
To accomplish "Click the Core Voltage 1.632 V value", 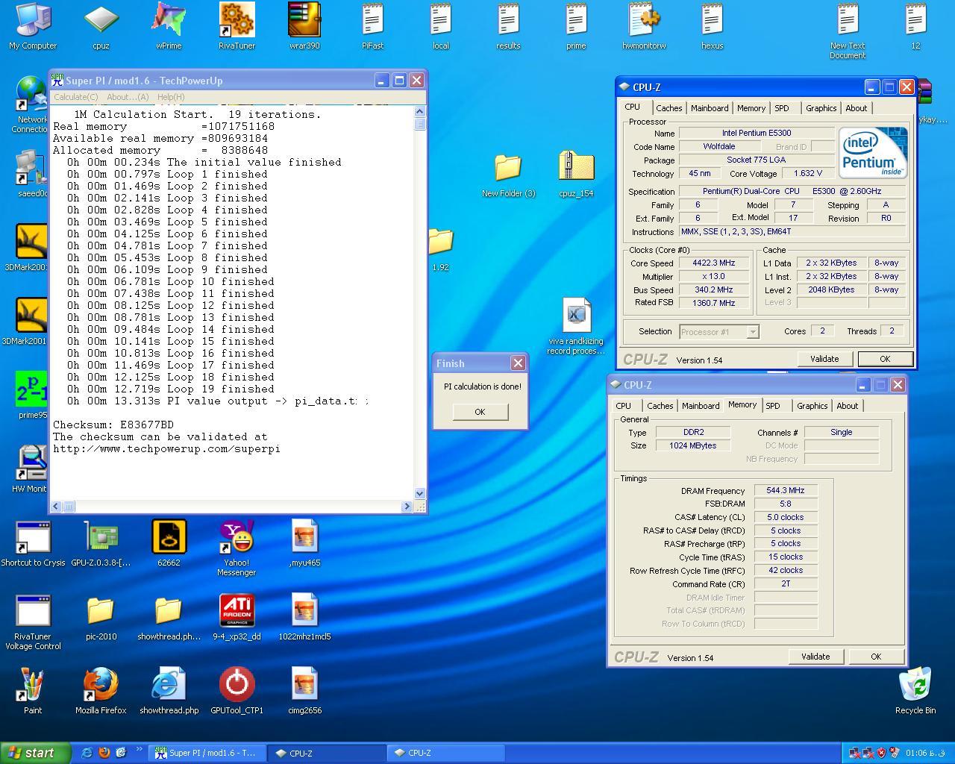I will (807, 173).
